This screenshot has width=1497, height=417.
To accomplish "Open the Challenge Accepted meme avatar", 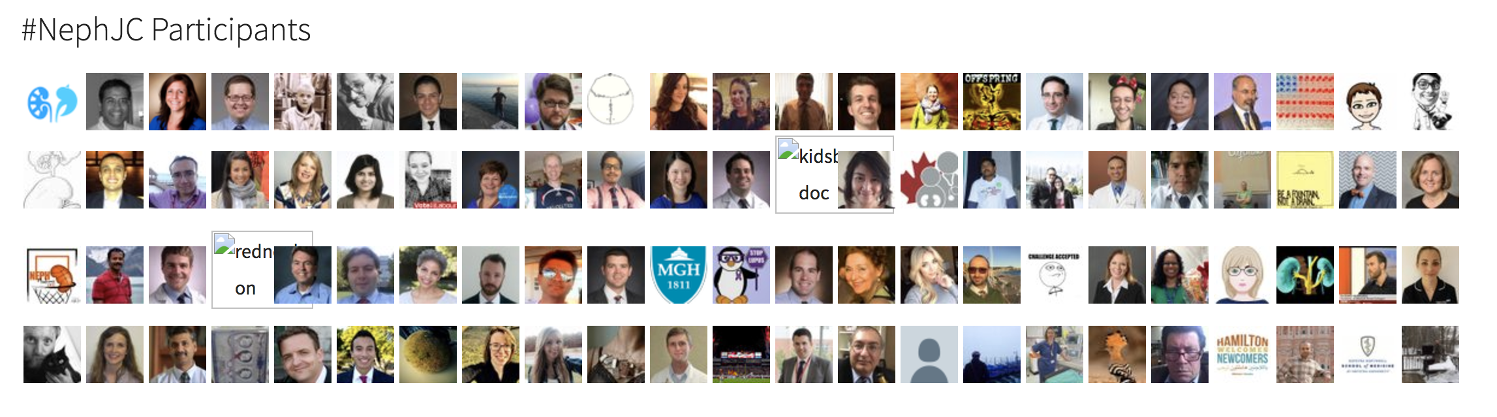I will (1055, 275).
